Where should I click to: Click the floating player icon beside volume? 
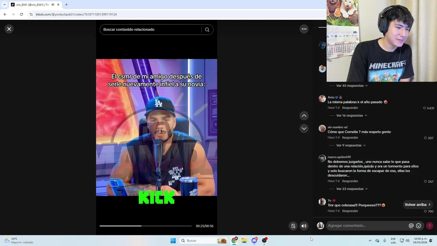(x=293, y=226)
